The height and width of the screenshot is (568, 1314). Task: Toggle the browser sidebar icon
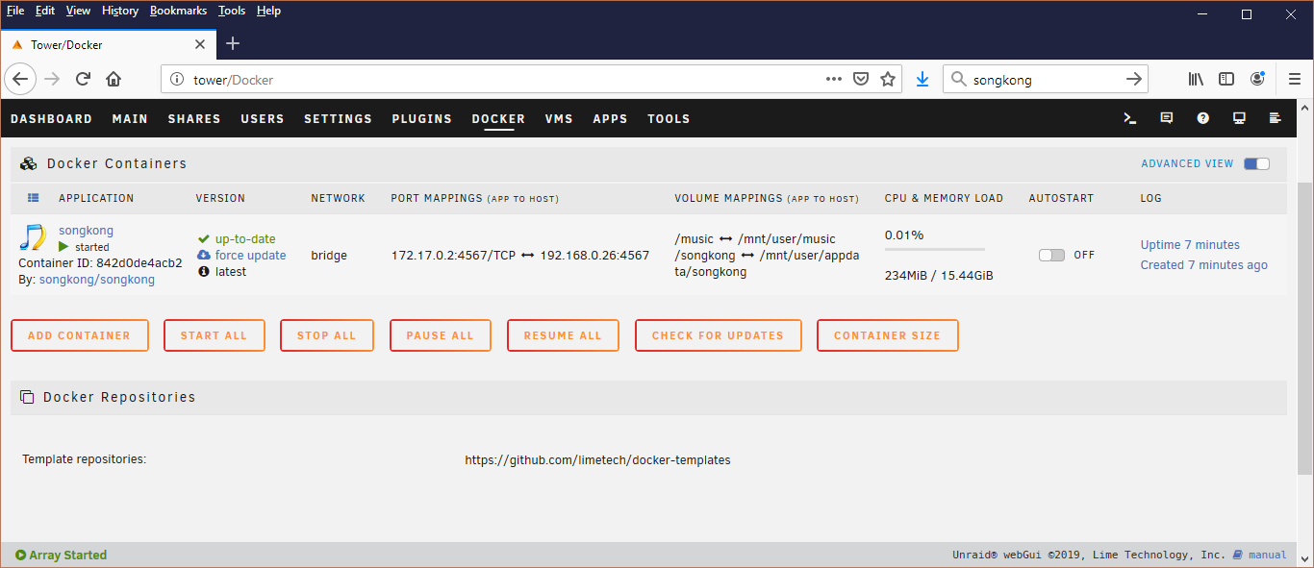tap(1226, 79)
